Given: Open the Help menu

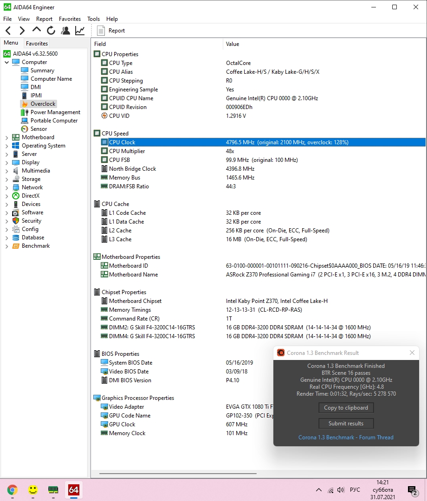Looking at the screenshot, I should tap(112, 19).
